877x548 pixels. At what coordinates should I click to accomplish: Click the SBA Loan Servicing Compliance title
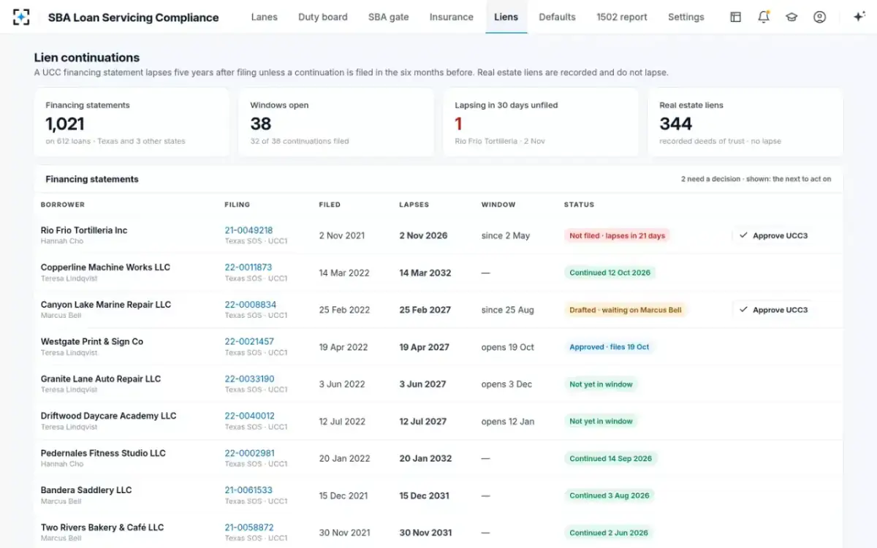pos(133,18)
